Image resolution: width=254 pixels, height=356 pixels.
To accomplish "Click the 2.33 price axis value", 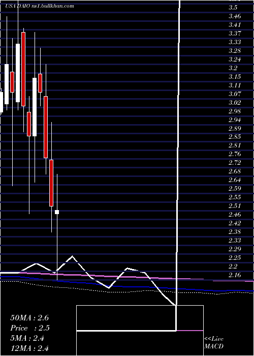I will [235, 240].
